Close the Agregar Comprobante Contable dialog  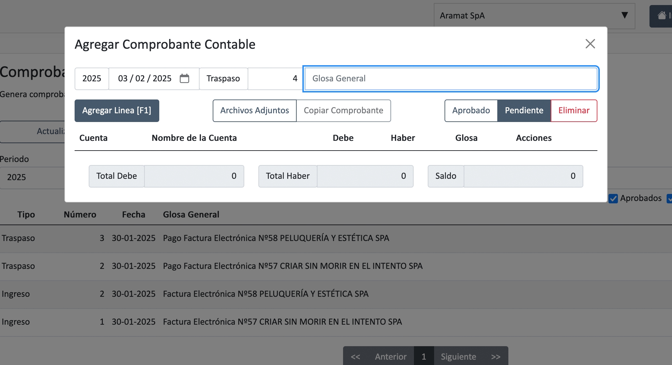tap(590, 44)
